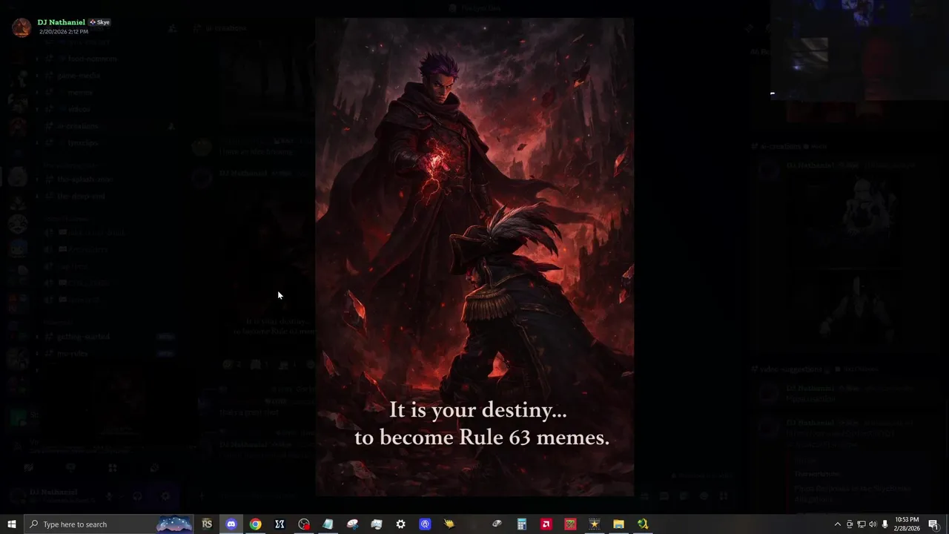Focus the Type here to search box
Image resolution: width=949 pixels, height=534 pixels.
(x=109, y=524)
